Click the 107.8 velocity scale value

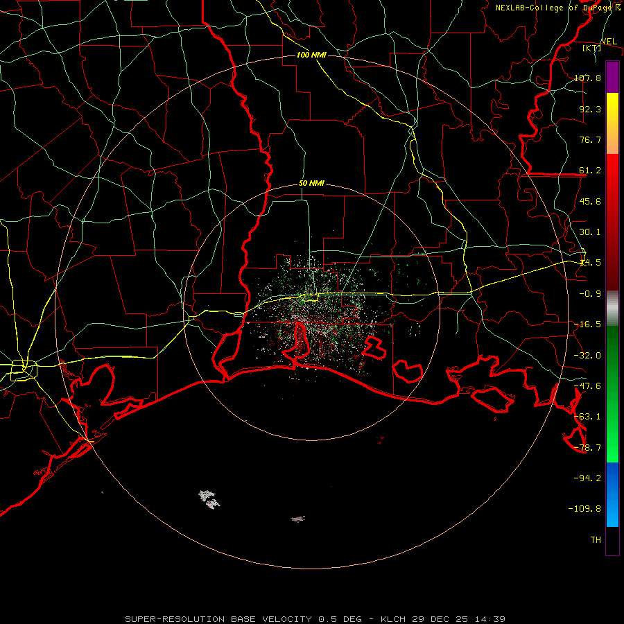click(x=587, y=78)
